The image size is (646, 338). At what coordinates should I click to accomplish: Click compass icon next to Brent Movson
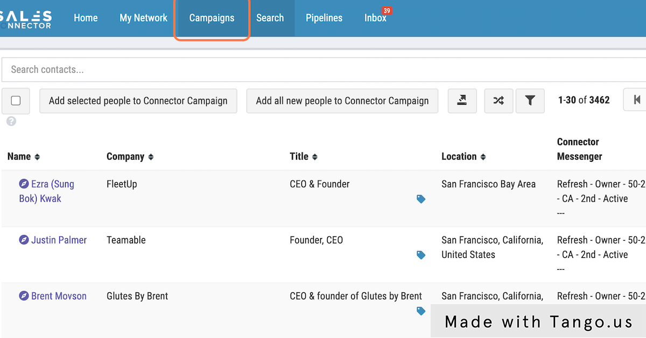click(x=24, y=296)
